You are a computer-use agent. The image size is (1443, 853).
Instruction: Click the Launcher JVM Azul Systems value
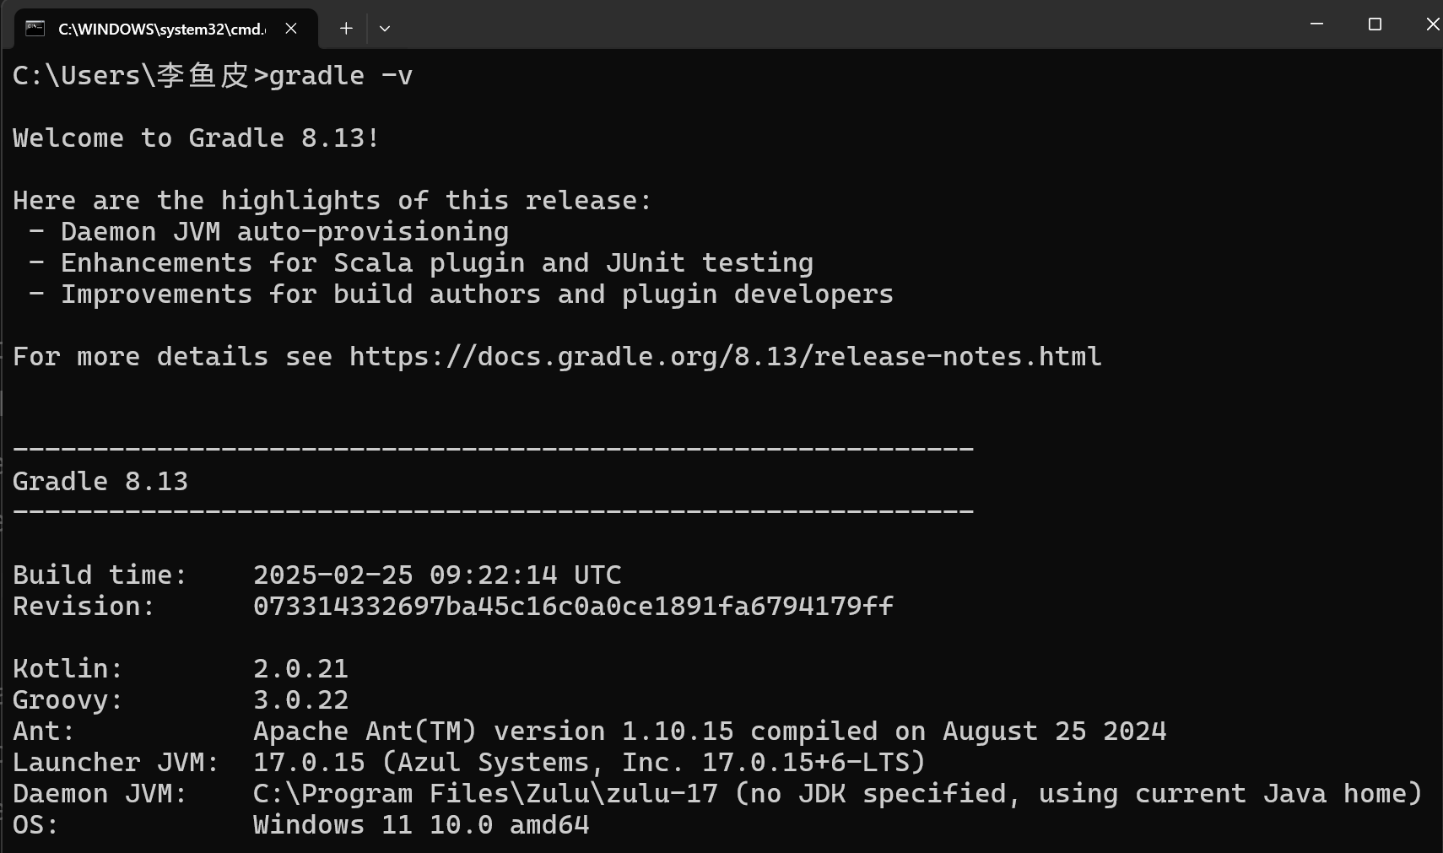click(x=589, y=763)
